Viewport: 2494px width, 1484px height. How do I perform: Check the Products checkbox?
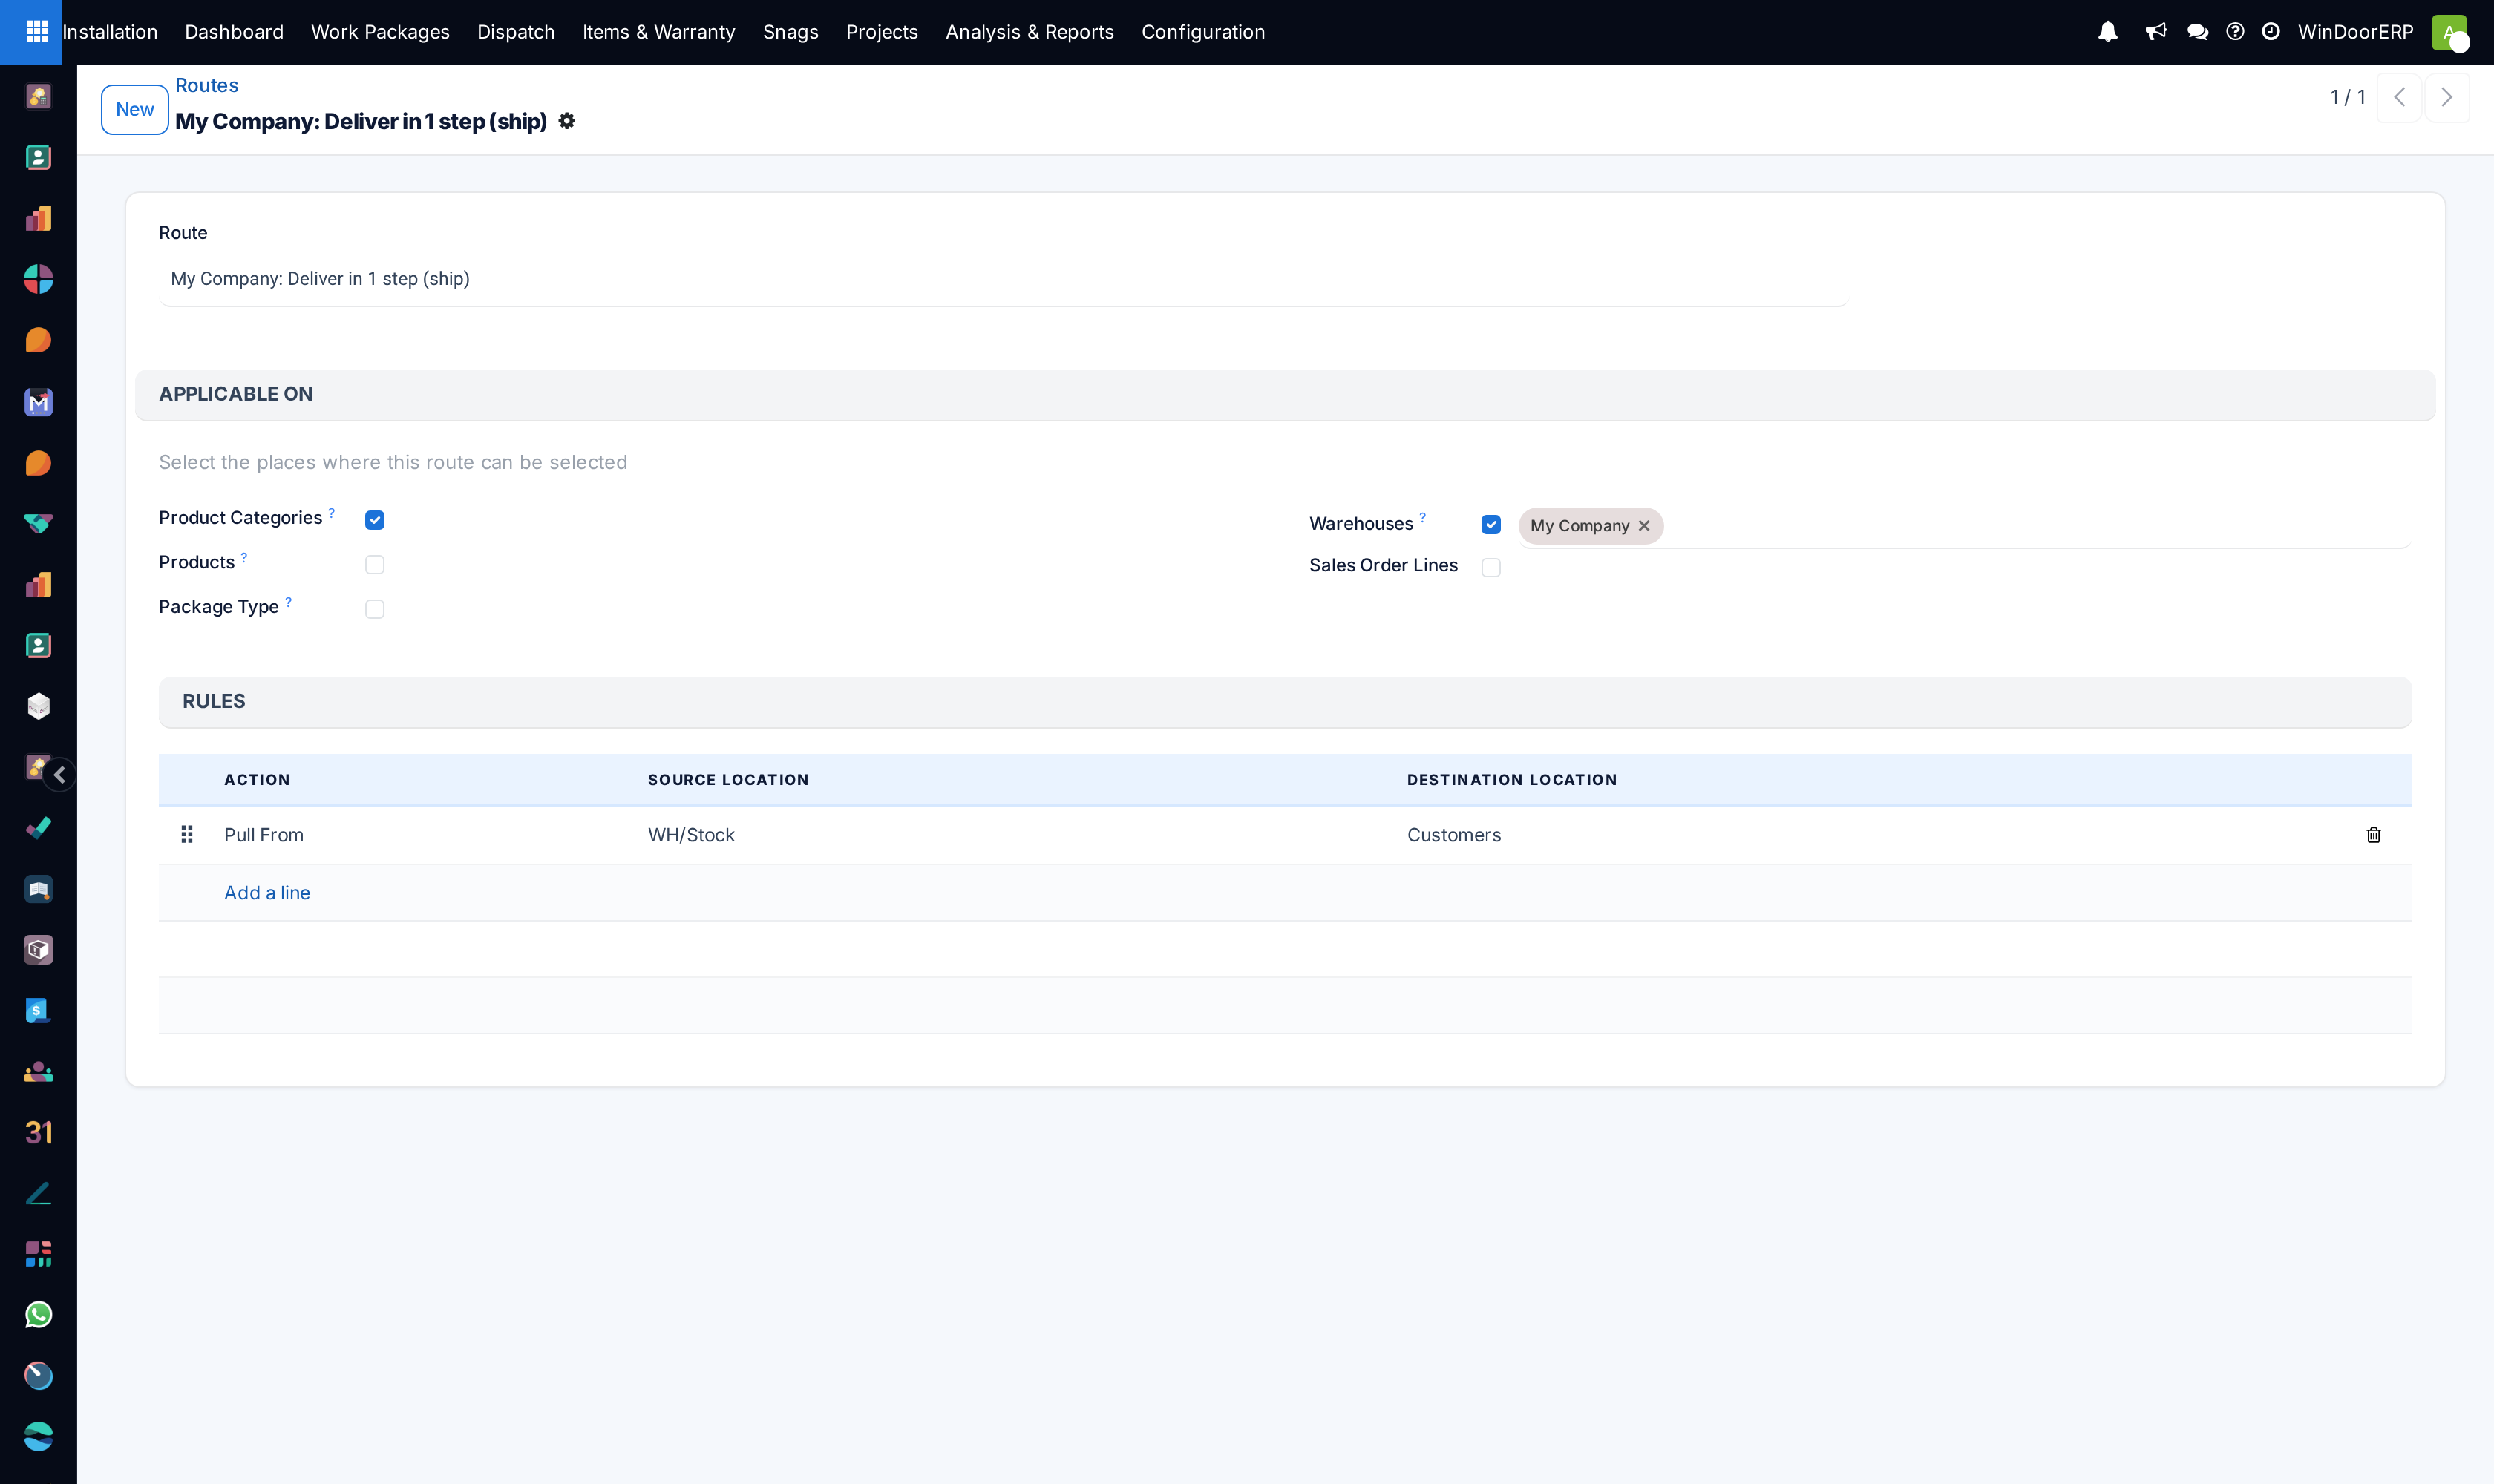pos(375,565)
